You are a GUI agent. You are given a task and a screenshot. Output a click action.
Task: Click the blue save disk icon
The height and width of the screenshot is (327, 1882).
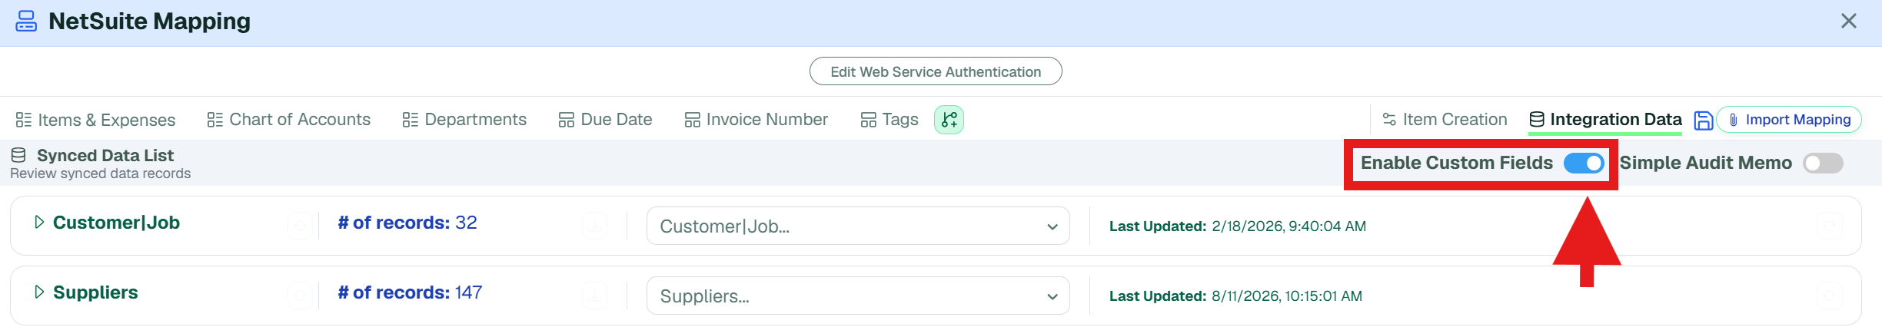click(1704, 121)
